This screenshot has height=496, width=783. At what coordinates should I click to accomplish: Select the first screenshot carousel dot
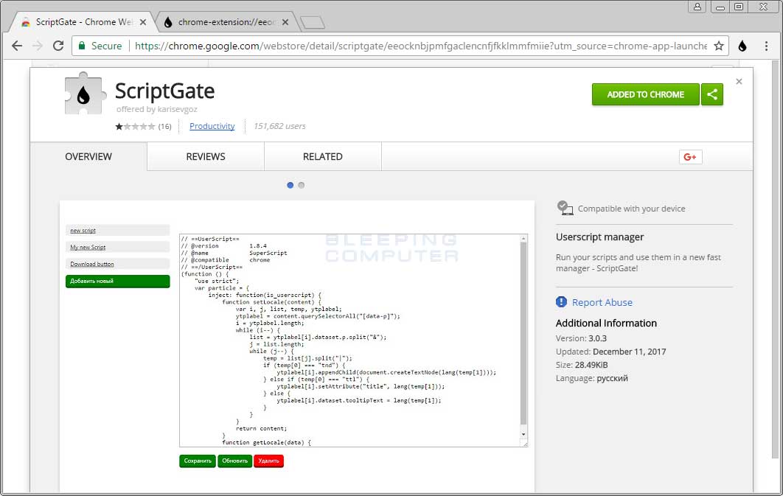(290, 185)
